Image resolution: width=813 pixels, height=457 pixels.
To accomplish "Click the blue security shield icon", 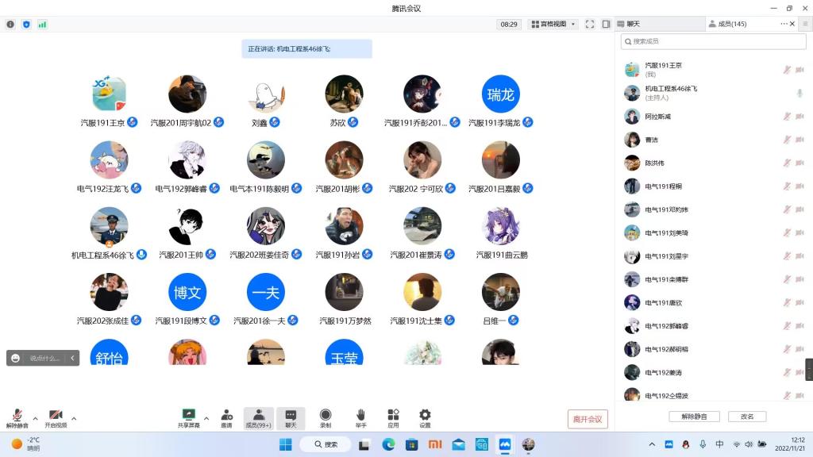I will (x=26, y=25).
